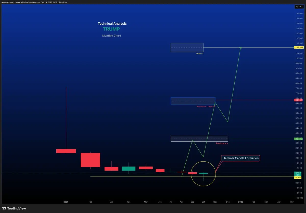
Task: Click the Resistance / Target-2 label
Action: tap(206, 106)
